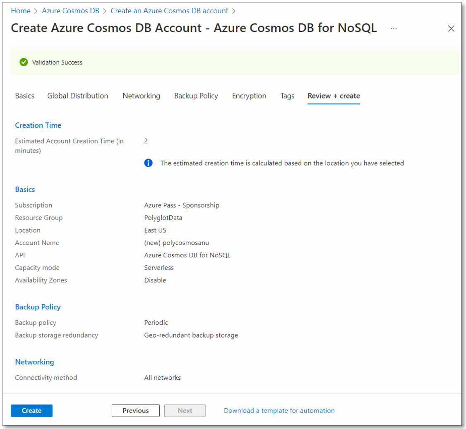466x429 pixels.
Task: Open Download a template for automation
Action: (x=279, y=410)
